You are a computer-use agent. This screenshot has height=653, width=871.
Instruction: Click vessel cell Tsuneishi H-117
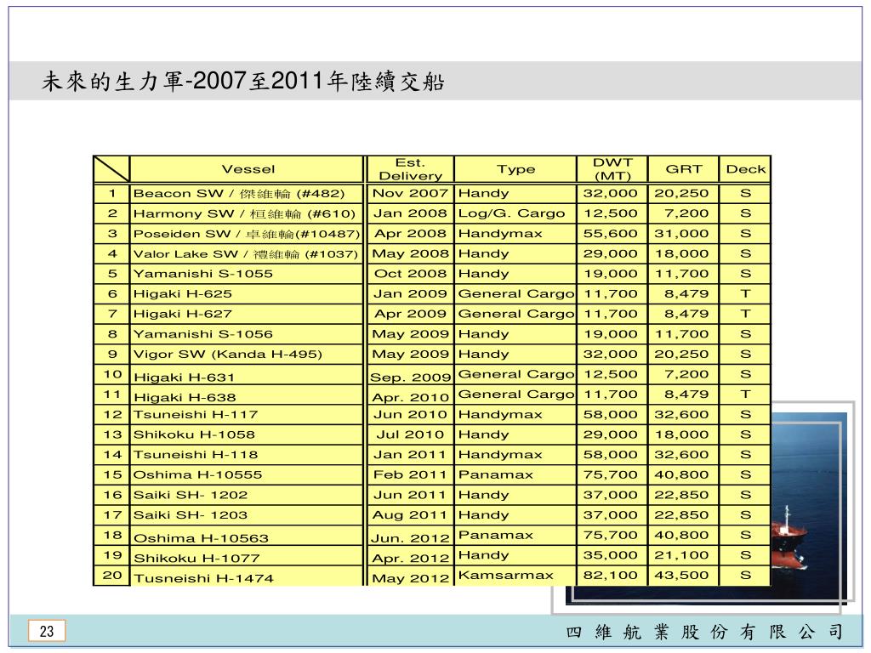click(x=247, y=414)
